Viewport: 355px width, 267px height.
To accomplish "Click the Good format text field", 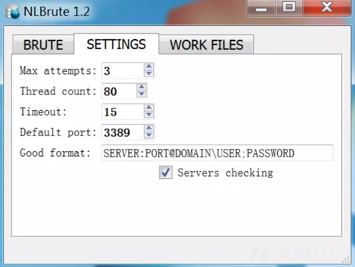I will [217, 153].
